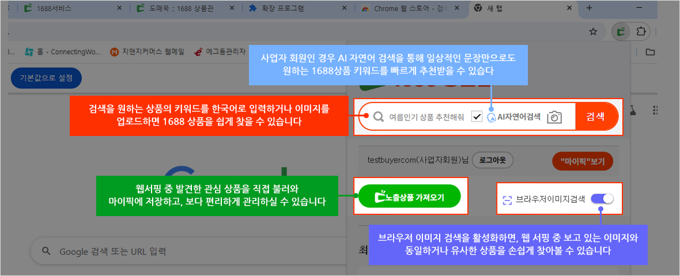The height and width of the screenshot is (276, 680).
Task: Open the 지앤지커머스 웹메일 bookmark
Action: [x=147, y=52]
